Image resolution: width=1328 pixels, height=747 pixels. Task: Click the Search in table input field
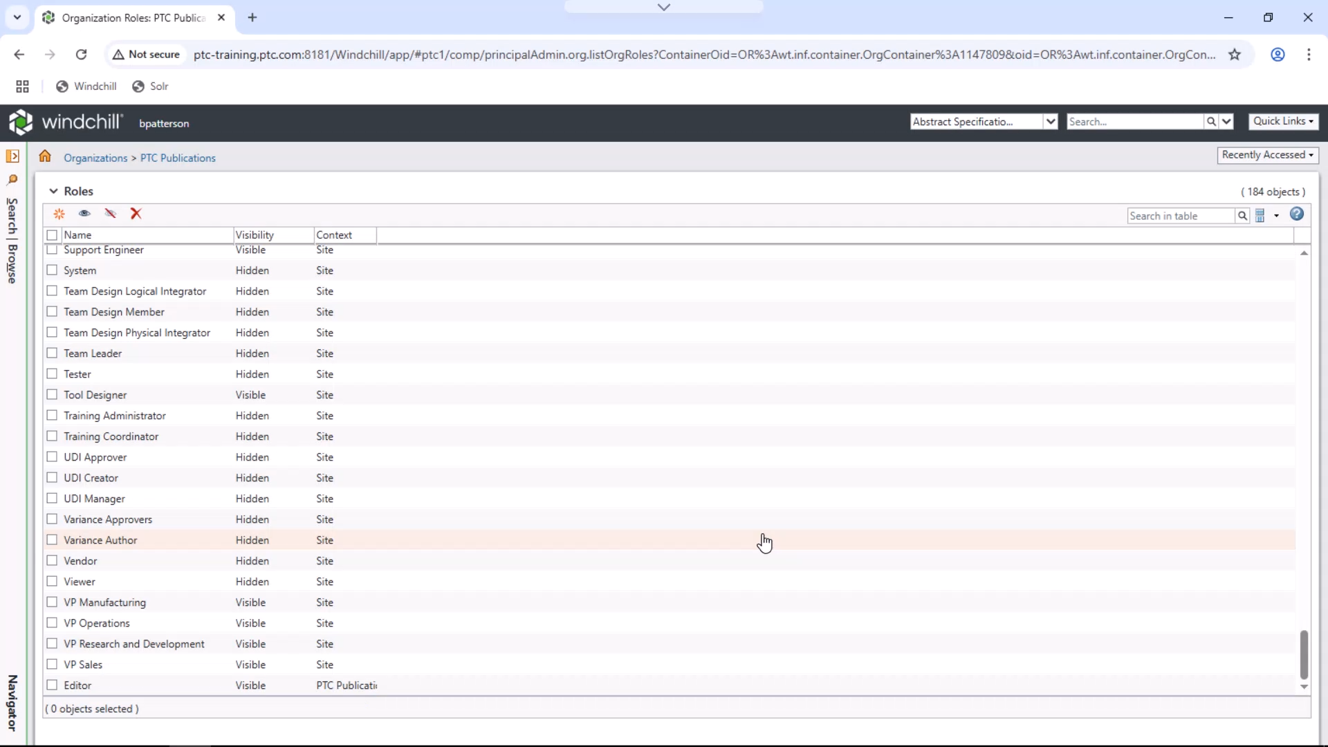click(1181, 216)
